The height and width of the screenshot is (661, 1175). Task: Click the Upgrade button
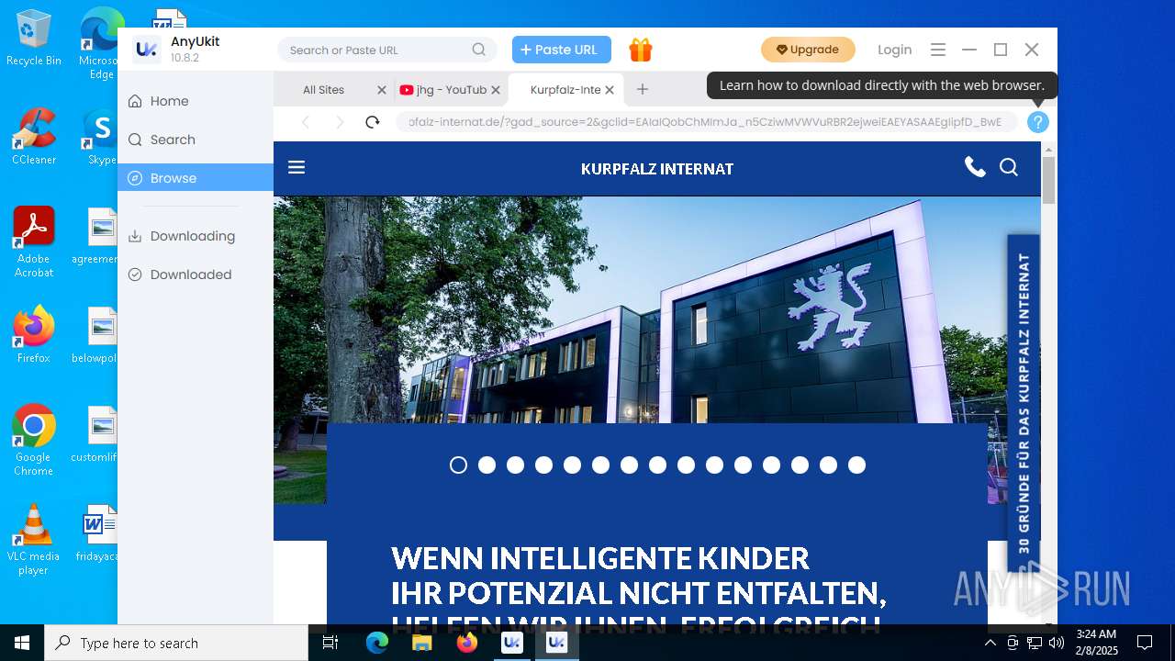808,50
